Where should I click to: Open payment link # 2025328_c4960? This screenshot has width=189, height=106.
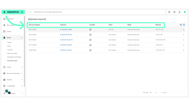click(66, 30)
